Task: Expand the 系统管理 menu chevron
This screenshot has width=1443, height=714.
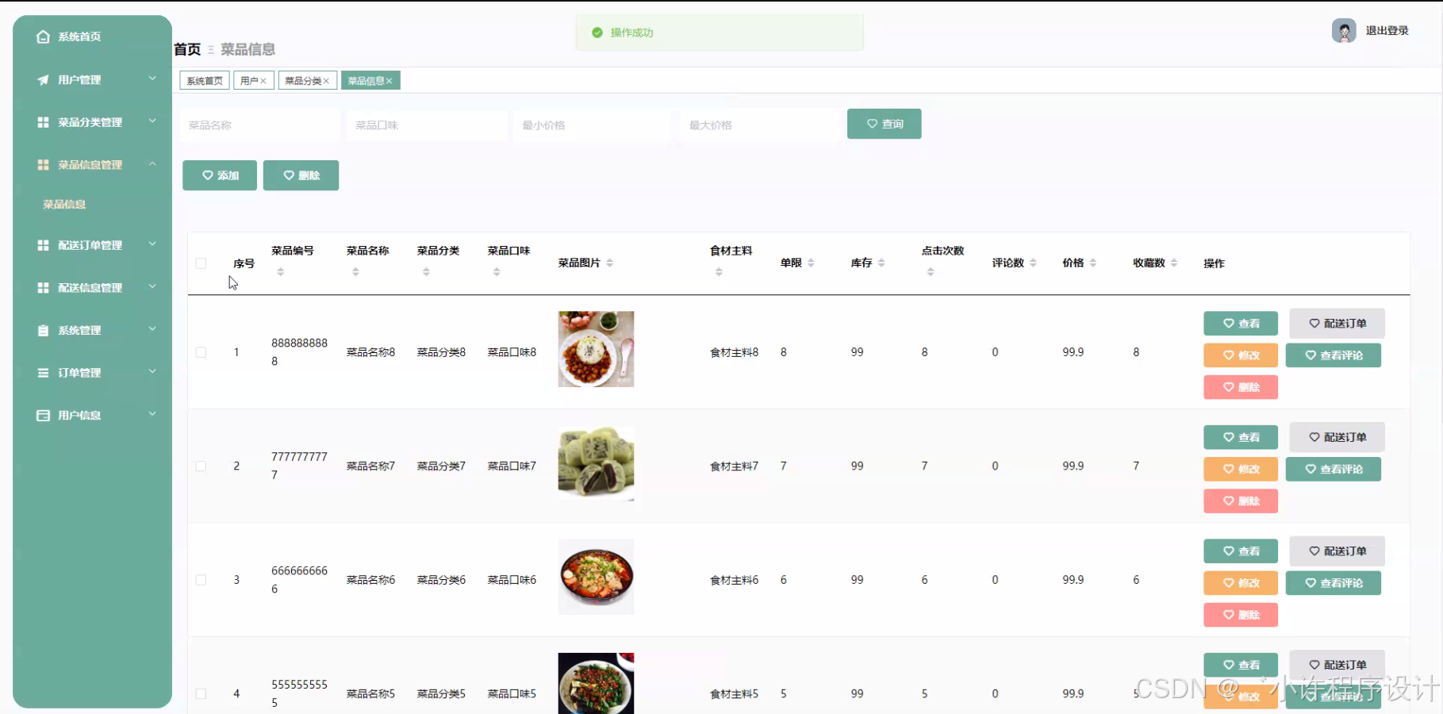Action: [152, 329]
